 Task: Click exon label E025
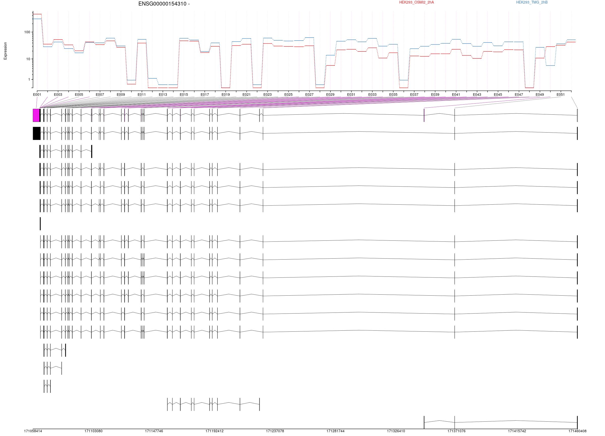(x=288, y=95)
